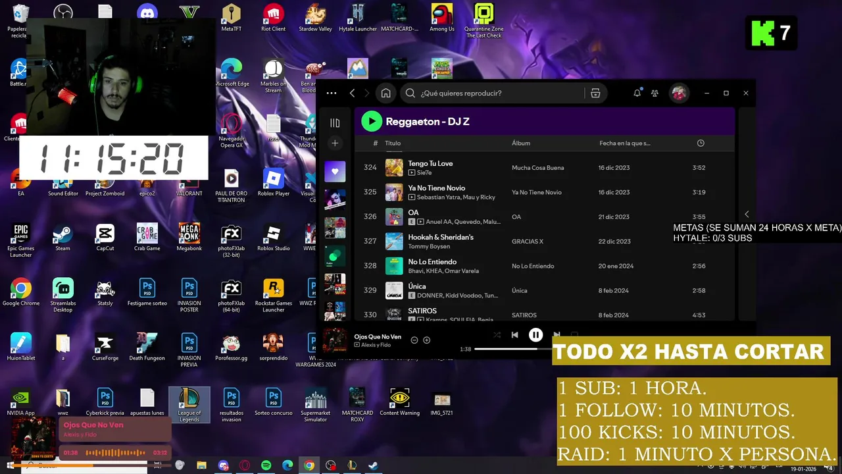Viewport: 842px width, 474px height.
Task: Expand the right side panel arrow
Action: click(x=747, y=214)
